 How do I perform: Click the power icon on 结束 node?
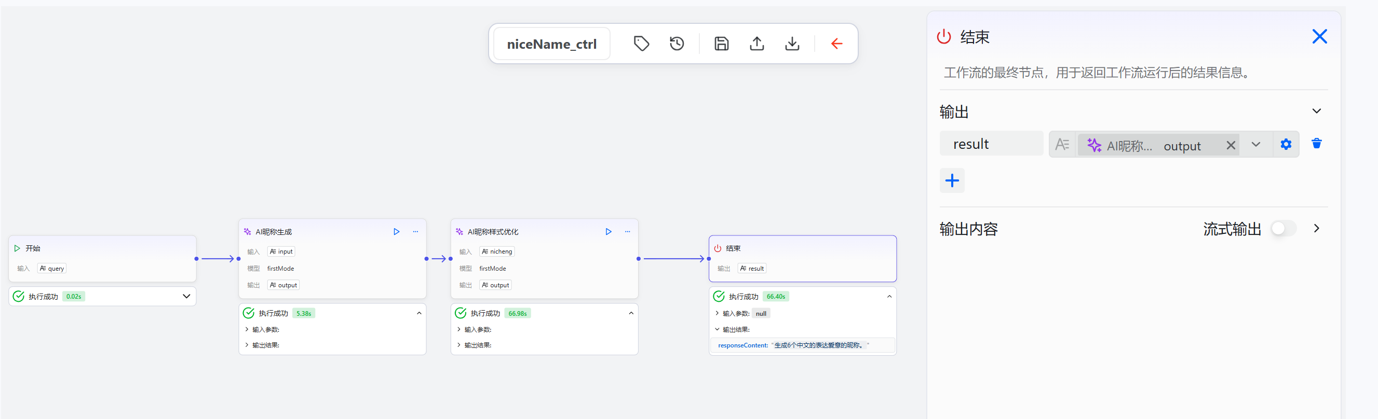tap(718, 248)
